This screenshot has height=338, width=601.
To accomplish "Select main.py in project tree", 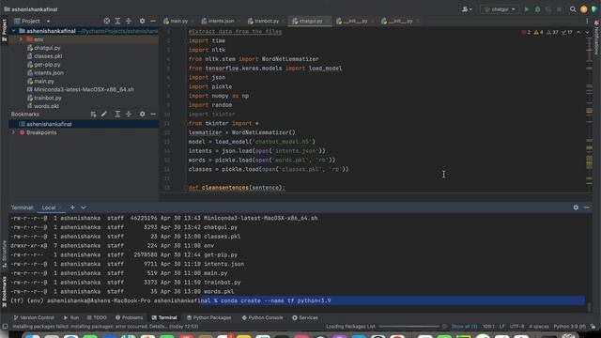I will (x=43, y=82).
